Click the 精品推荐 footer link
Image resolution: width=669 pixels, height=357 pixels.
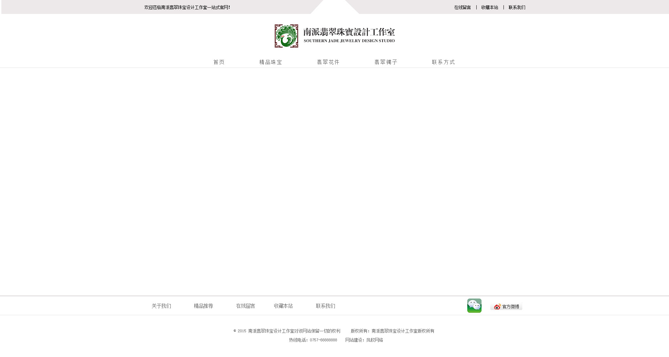coord(203,306)
